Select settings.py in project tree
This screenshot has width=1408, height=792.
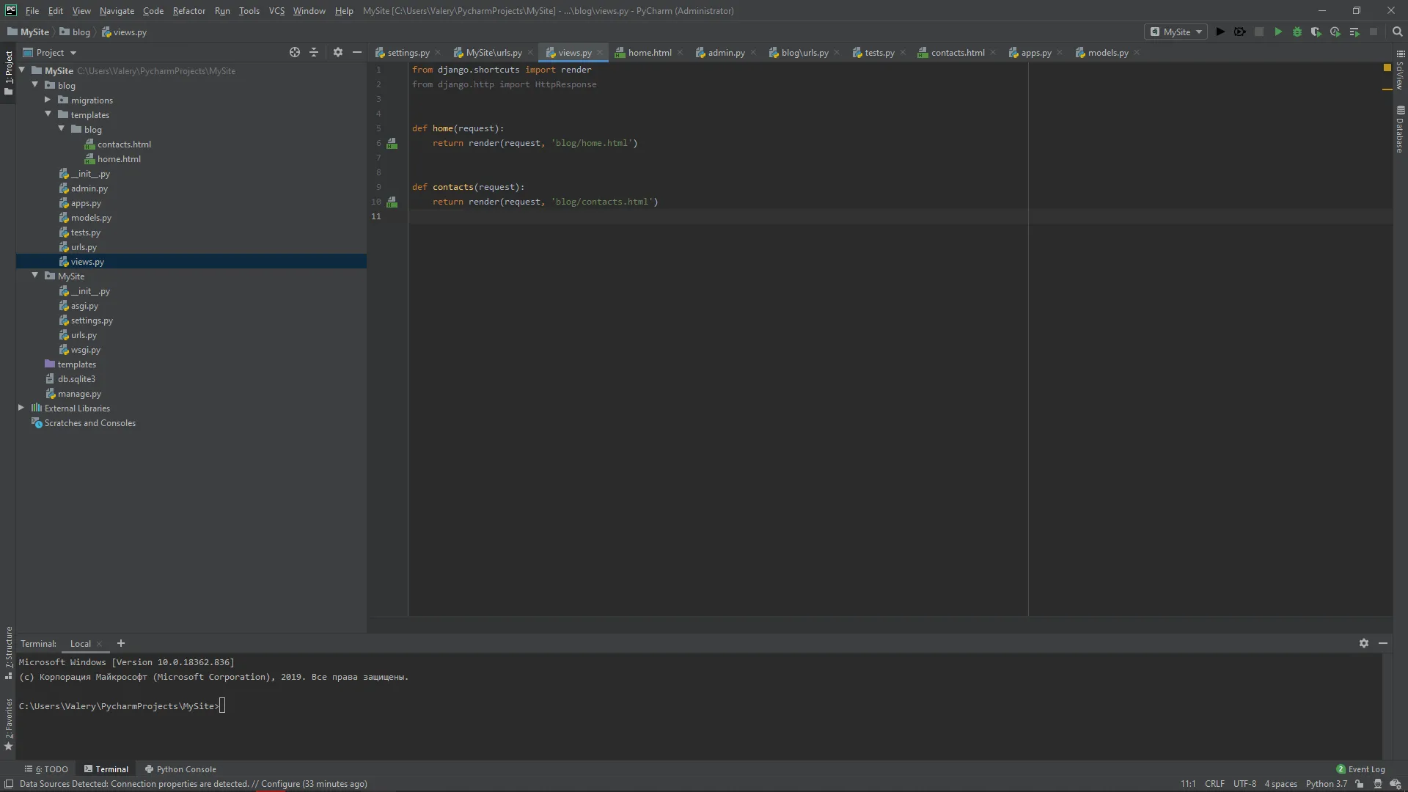(x=92, y=320)
